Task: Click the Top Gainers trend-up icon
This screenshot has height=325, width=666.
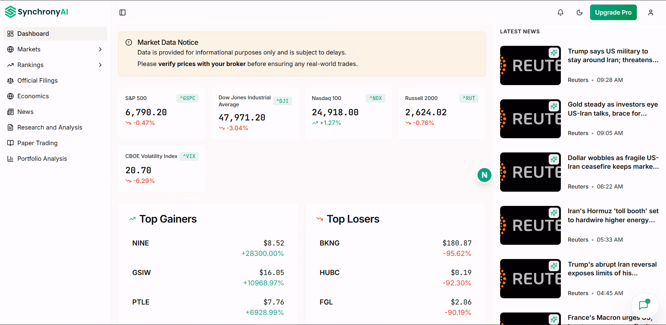Action: click(132, 219)
